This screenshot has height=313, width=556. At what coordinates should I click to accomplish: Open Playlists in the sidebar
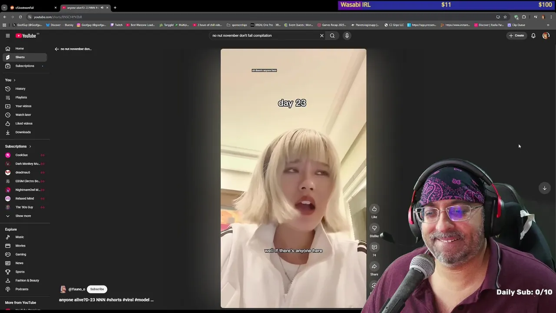(25, 97)
